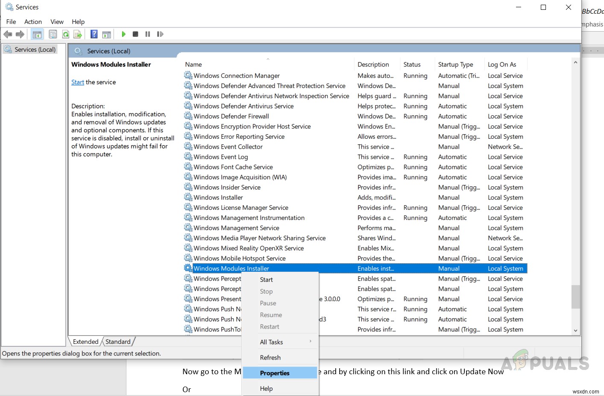
Task: Select Services (Local) in the console tree
Action: 35,50
